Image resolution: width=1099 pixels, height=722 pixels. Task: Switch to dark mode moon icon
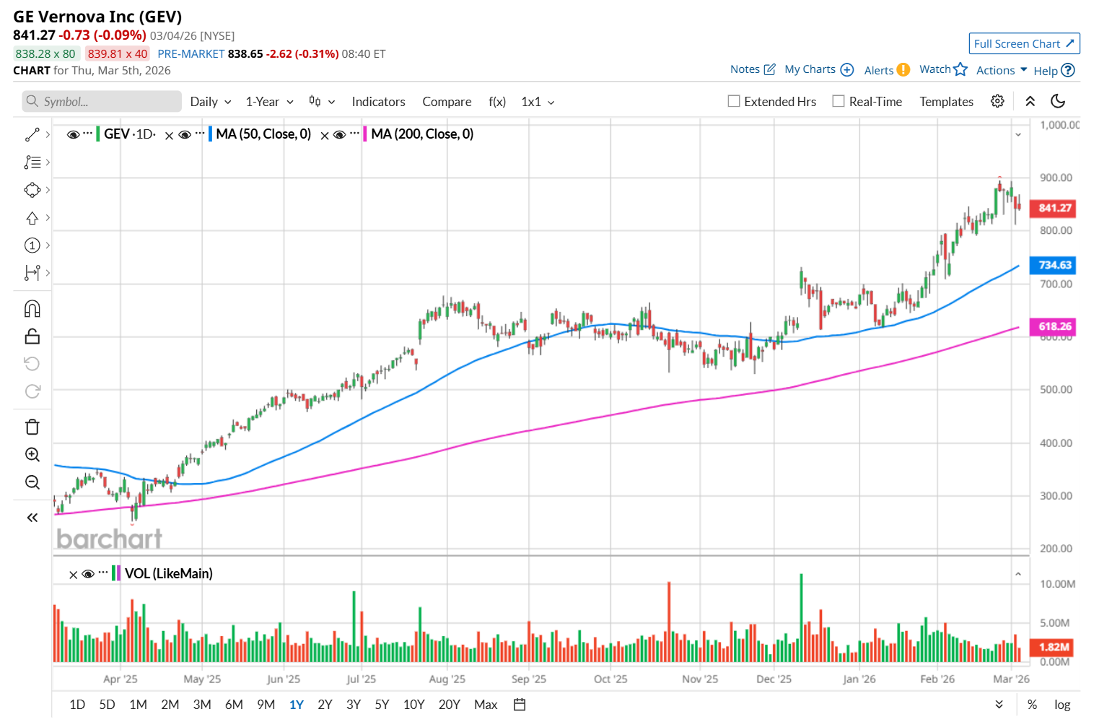tap(1058, 102)
